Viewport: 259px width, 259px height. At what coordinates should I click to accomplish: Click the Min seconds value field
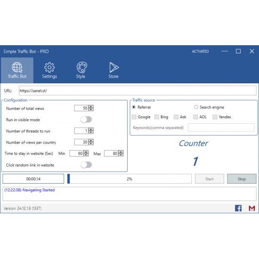76,154
